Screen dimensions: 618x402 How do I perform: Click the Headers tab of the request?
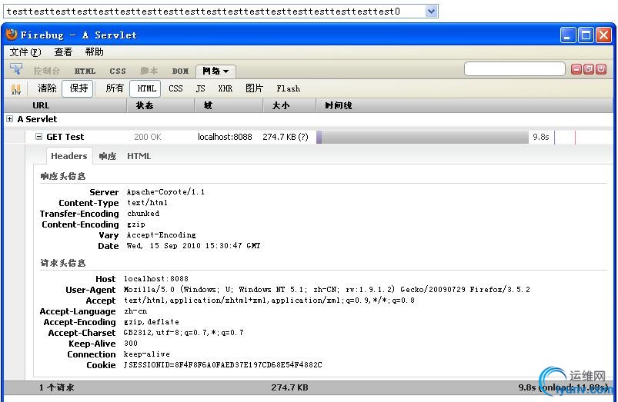point(69,156)
